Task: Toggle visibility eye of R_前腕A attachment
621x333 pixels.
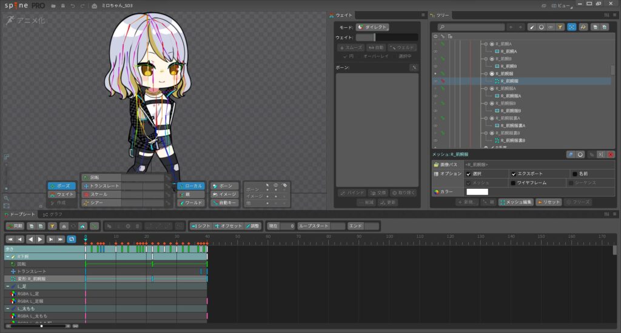Action: 435,51
